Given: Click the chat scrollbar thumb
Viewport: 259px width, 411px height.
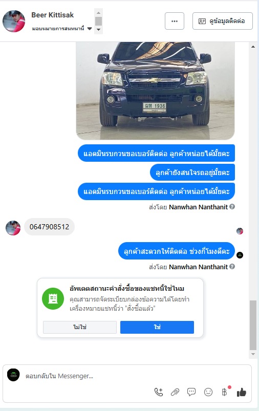Looking at the screenshot, I should pyautogui.click(x=253, y=325).
